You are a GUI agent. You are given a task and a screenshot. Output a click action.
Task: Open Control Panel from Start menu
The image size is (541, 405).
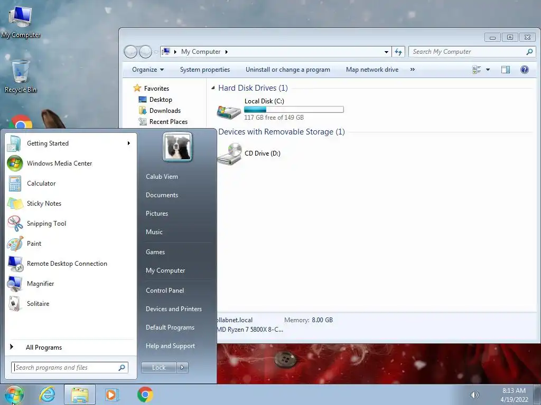pos(165,291)
